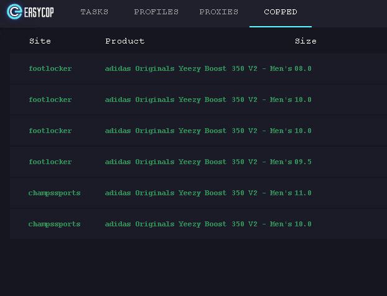Click the 09.5 size value
The width and height of the screenshot is (387, 296).
click(x=303, y=162)
